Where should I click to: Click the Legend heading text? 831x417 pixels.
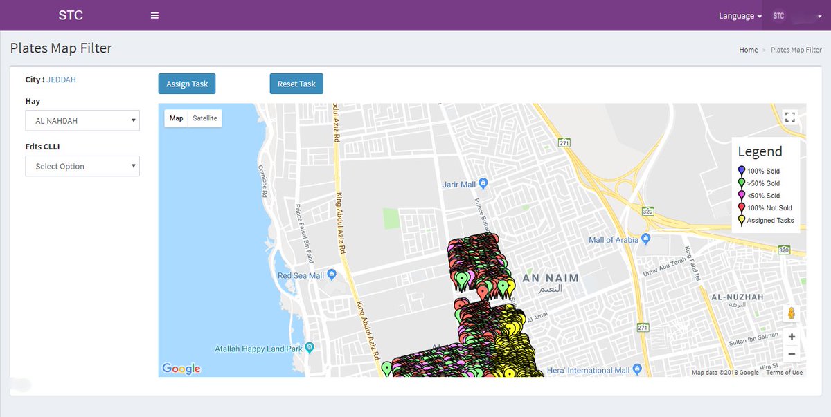click(x=760, y=151)
